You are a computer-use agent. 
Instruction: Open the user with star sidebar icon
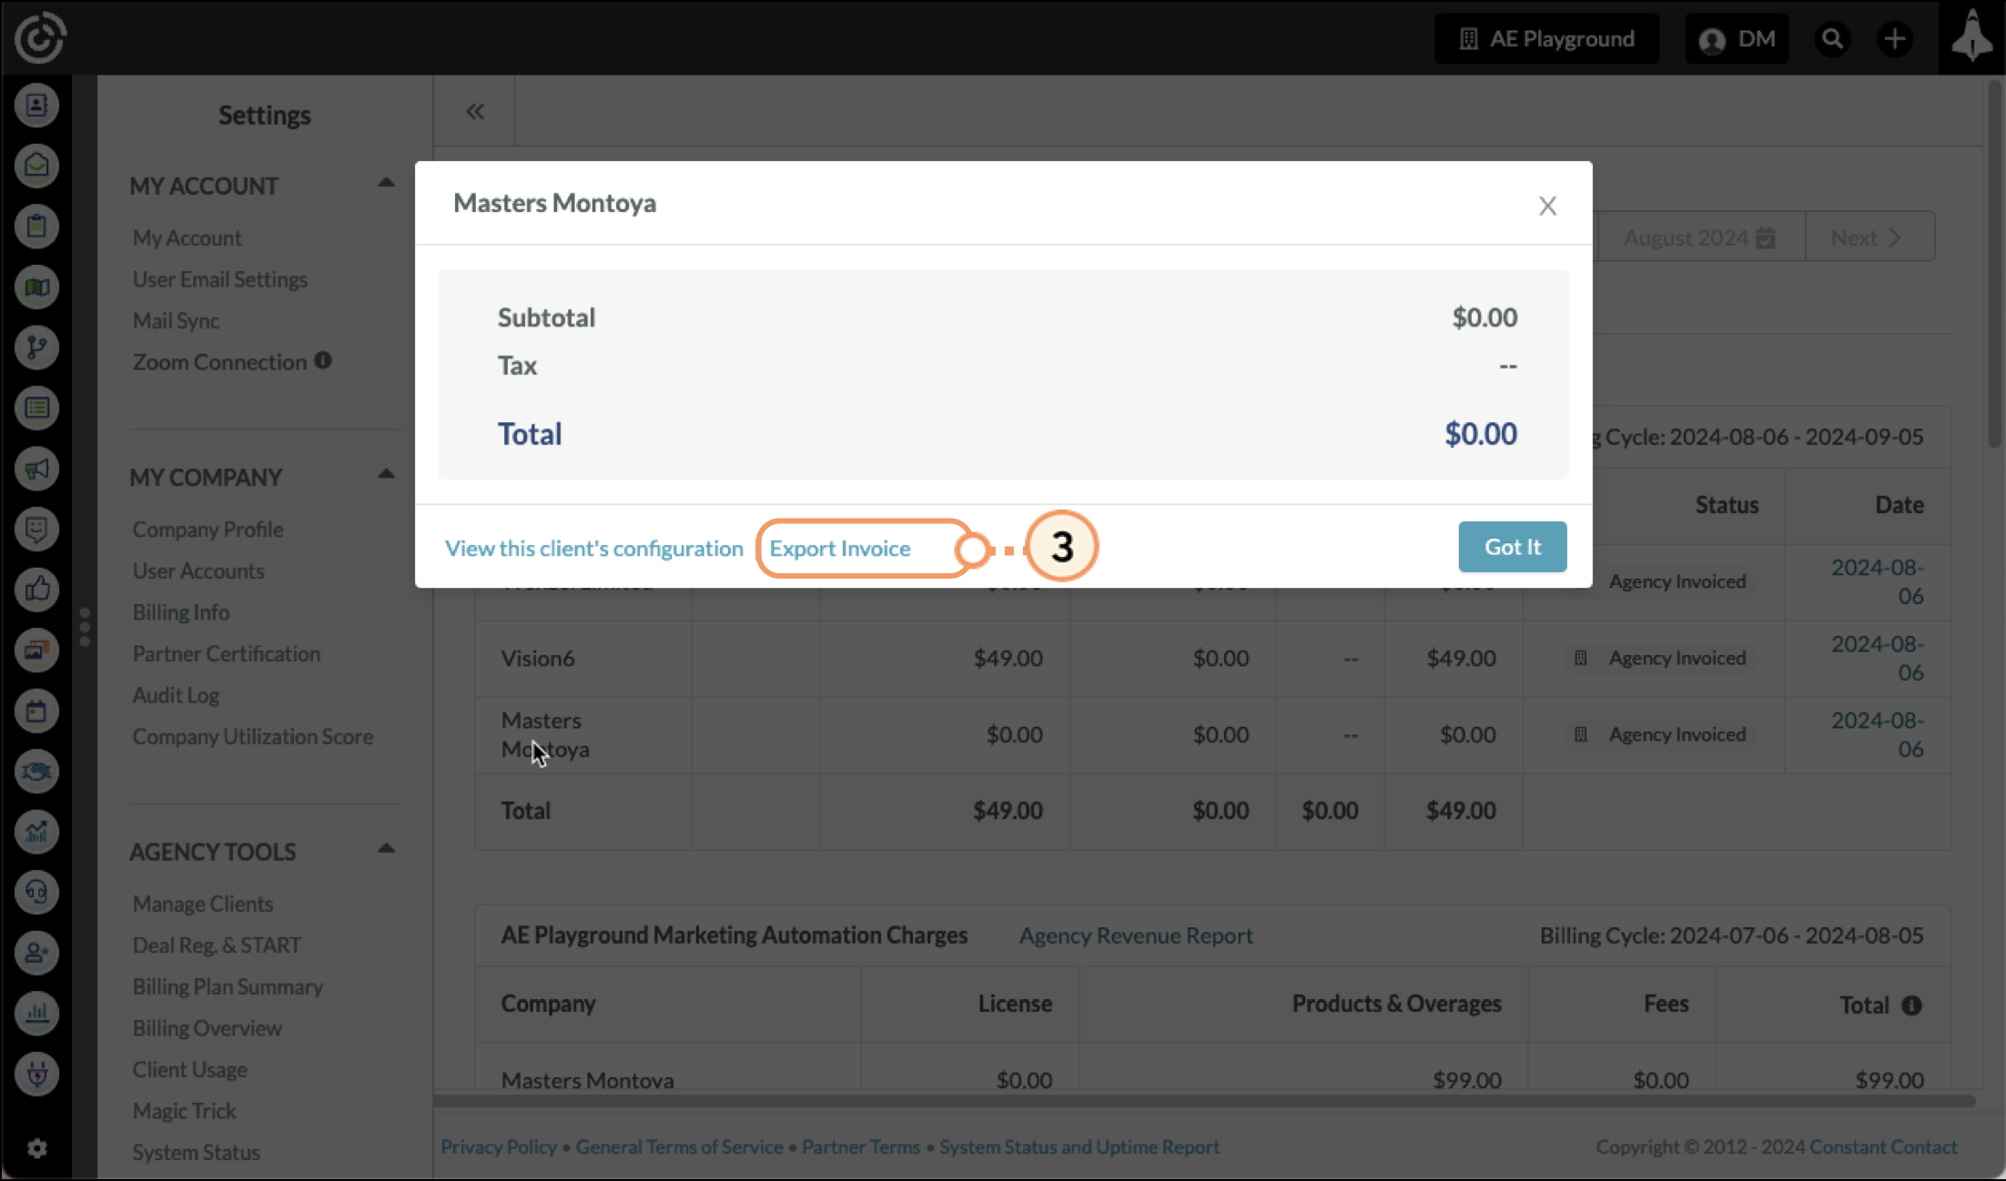(x=36, y=953)
